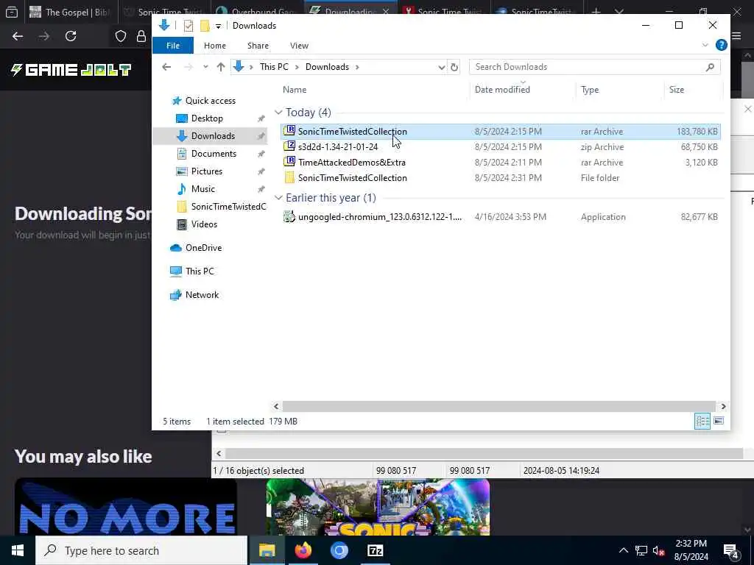
Task: Open the NO MORE game thumbnail
Action: pyautogui.click(x=125, y=507)
